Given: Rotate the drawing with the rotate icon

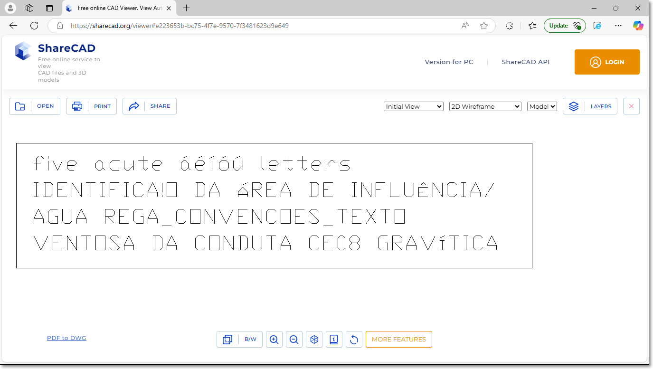Looking at the screenshot, I should pyautogui.click(x=354, y=340).
